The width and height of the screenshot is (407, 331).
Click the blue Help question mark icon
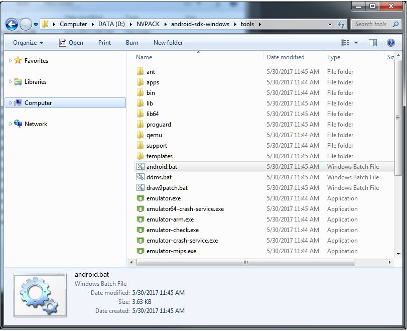tap(391, 42)
